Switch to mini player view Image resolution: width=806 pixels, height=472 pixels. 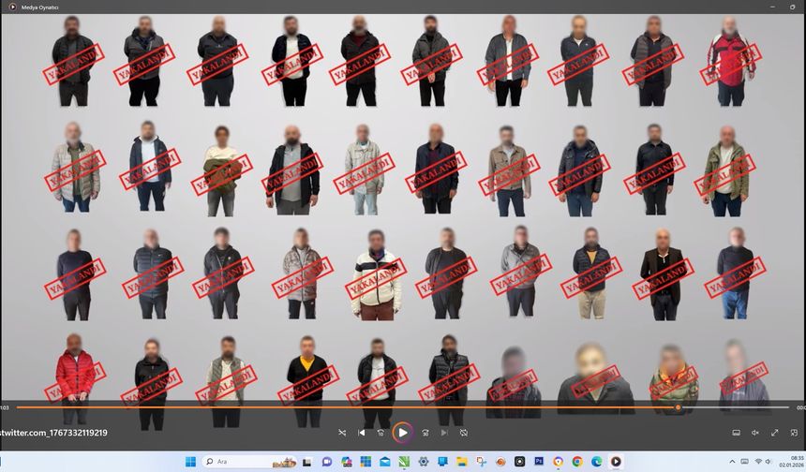pyautogui.click(x=793, y=433)
